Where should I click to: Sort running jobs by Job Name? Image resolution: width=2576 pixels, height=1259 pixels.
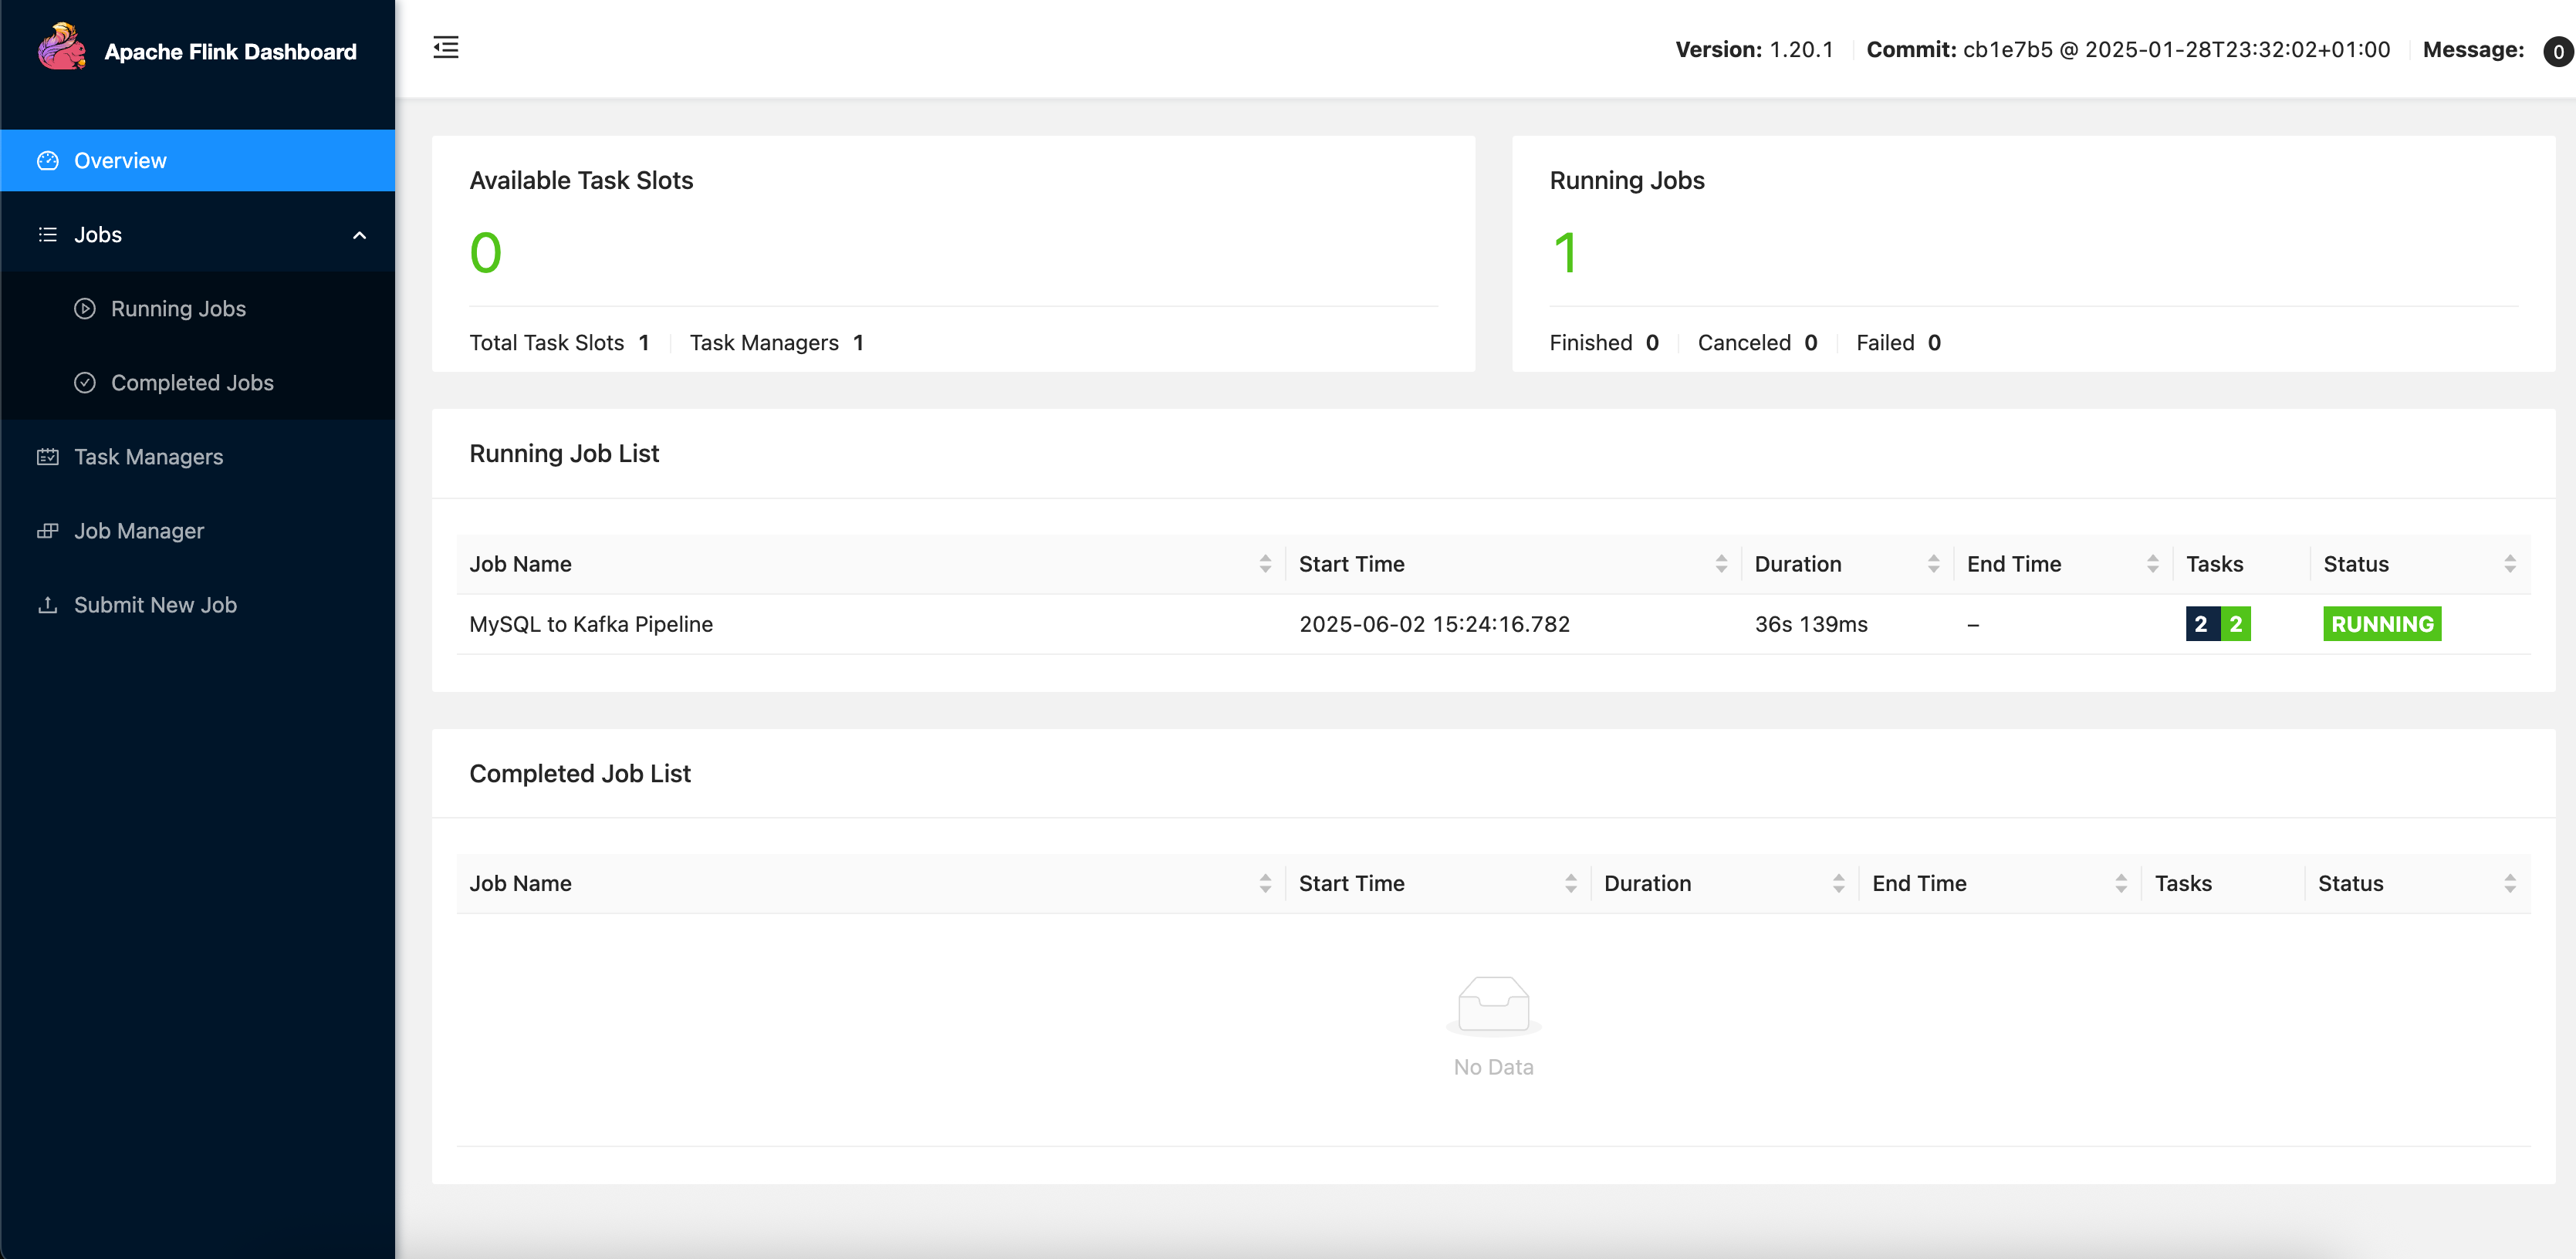[1265, 564]
